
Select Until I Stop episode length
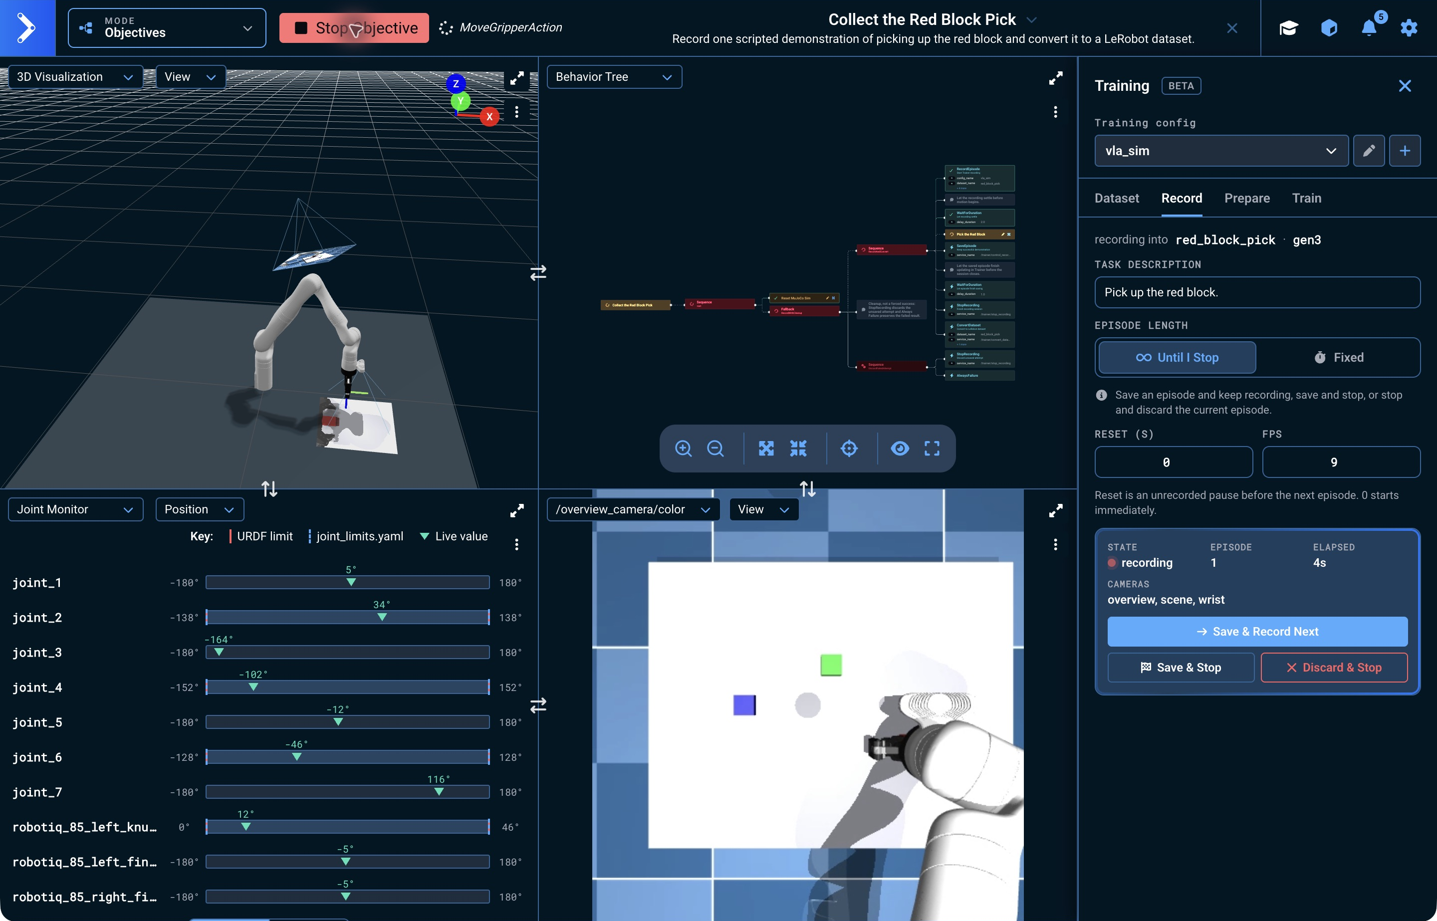[1177, 358]
